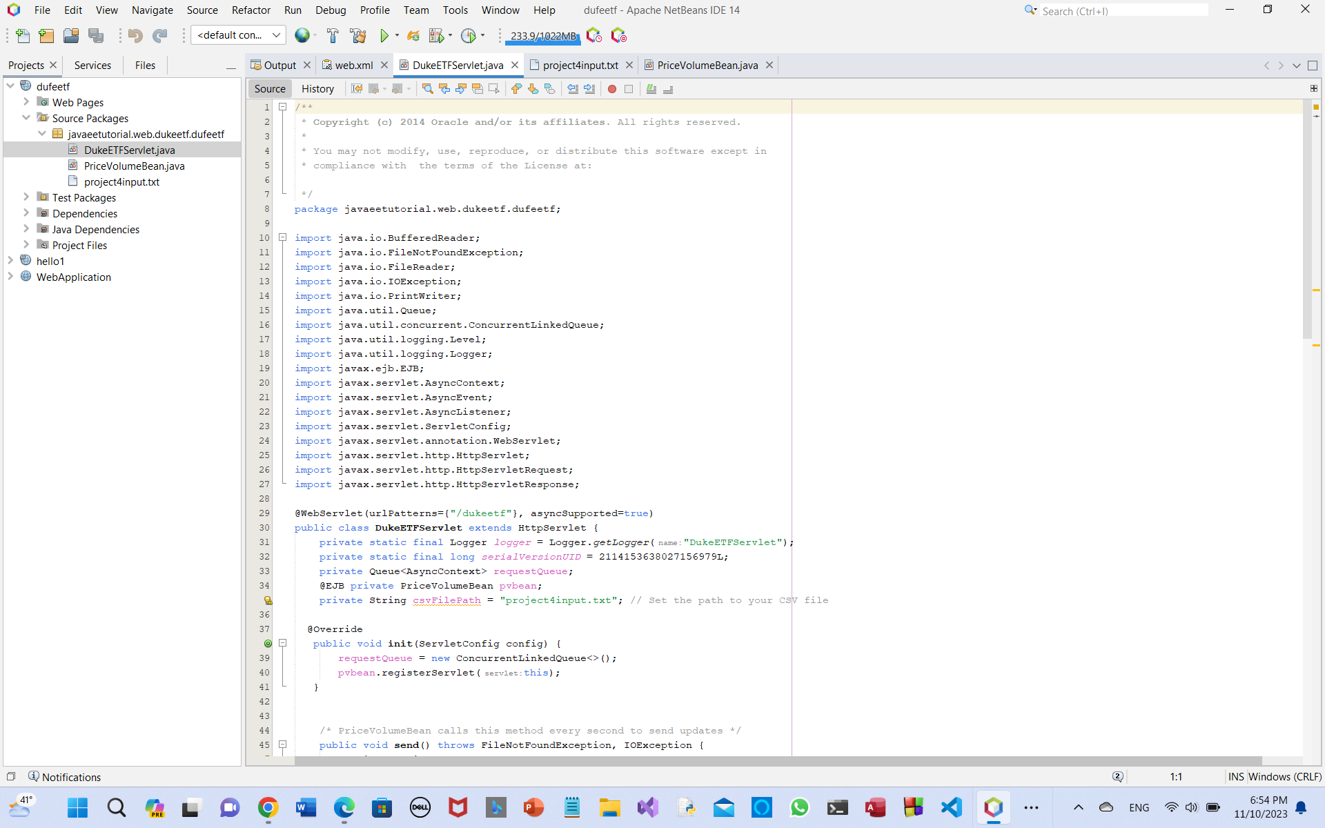Screen dimensions: 1325x828
Task: Run the main project
Action: [x=386, y=35]
